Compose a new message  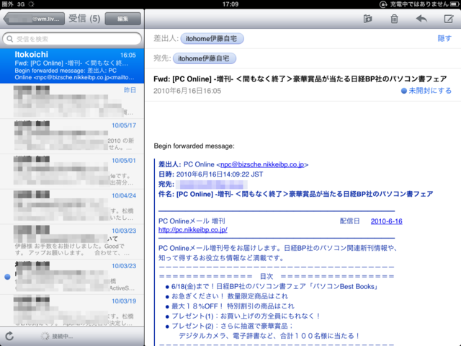448,19
